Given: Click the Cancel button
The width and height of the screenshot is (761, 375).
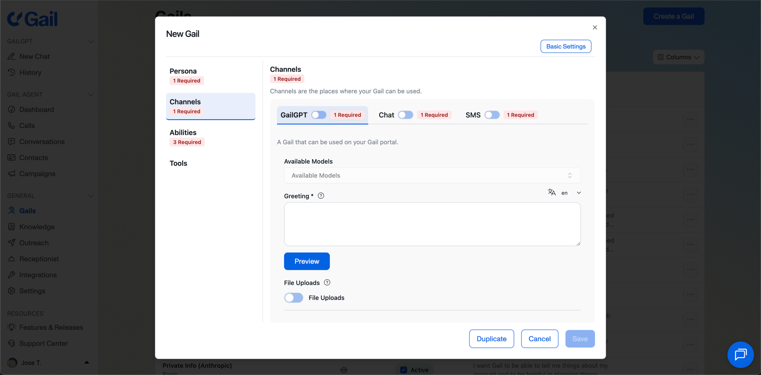Looking at the screenshot, I should (x=539, y=339).
